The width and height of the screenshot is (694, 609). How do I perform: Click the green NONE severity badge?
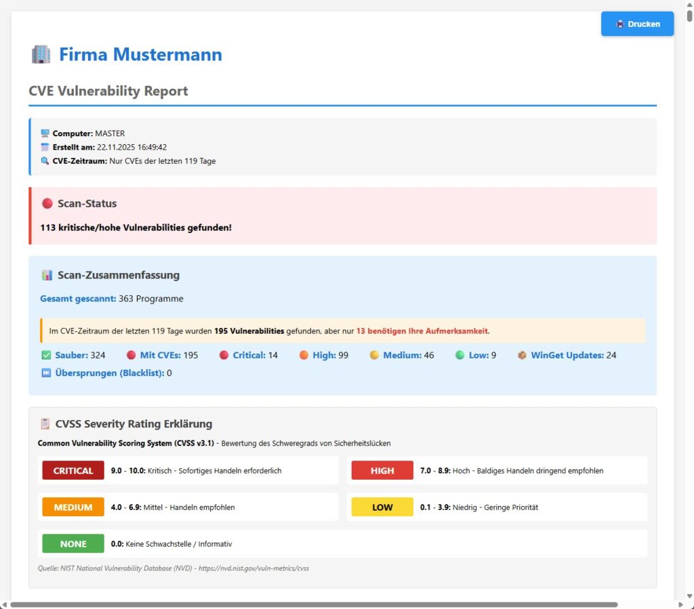(x=73, y=543)
